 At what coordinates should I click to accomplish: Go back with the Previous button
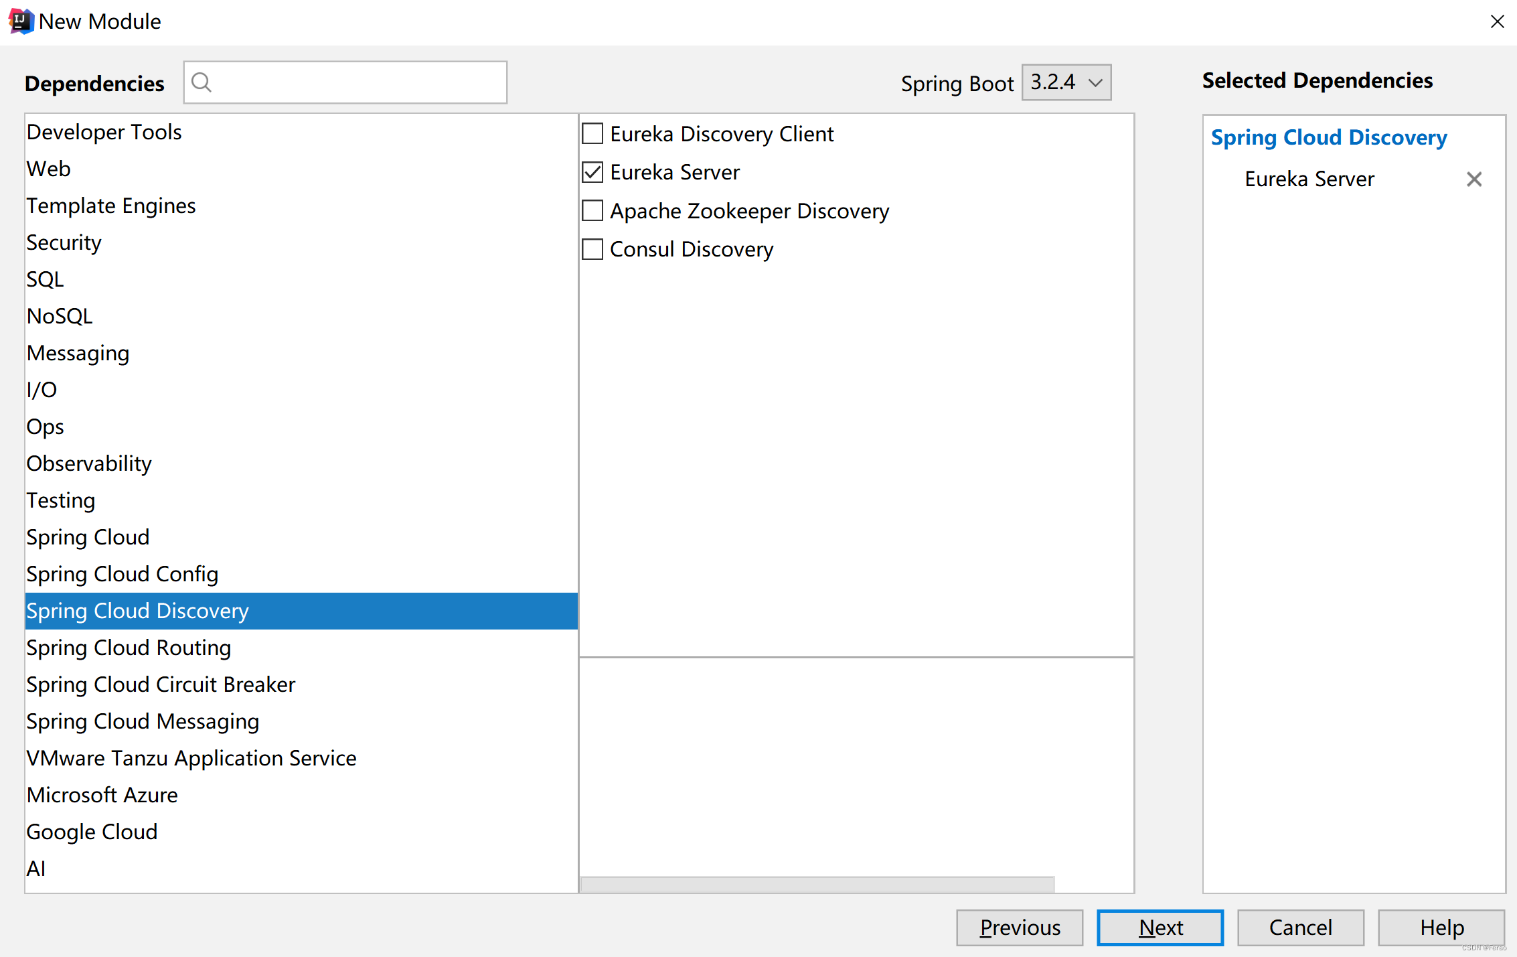click(x=1020, y=928)
